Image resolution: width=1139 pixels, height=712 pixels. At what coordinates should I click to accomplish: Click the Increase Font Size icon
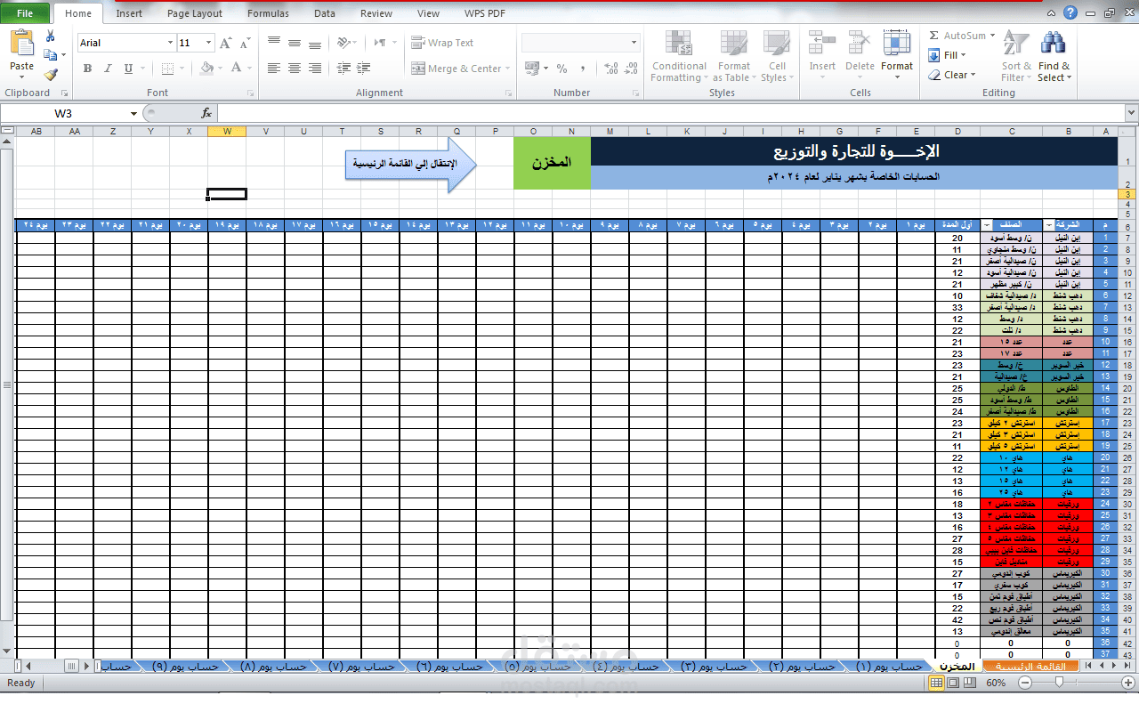pyautogui.click(x=225, y=43)
